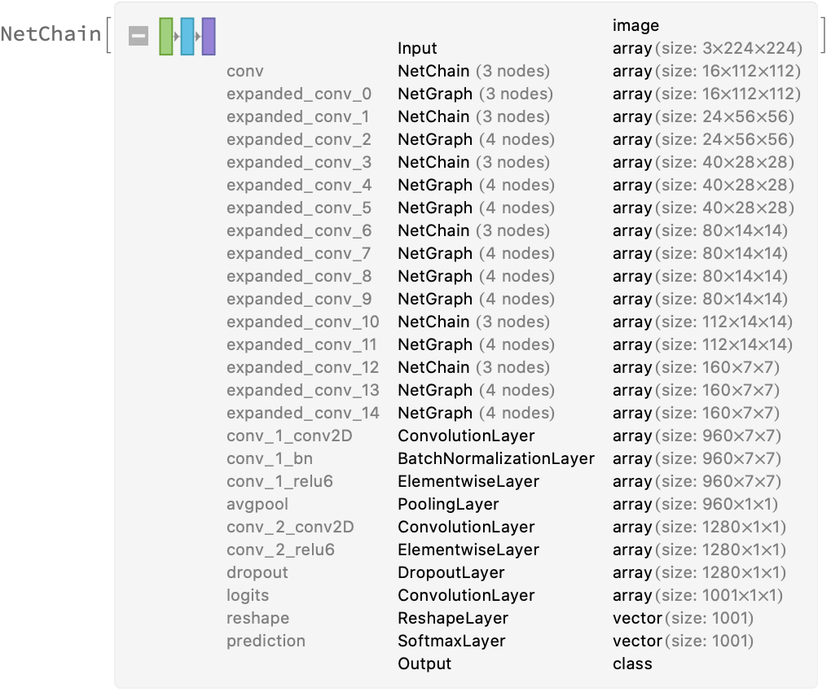Collapse the NetChain summary with minus icon
The width and height of the screenshot is (831, 692).
tap(138, 37)
